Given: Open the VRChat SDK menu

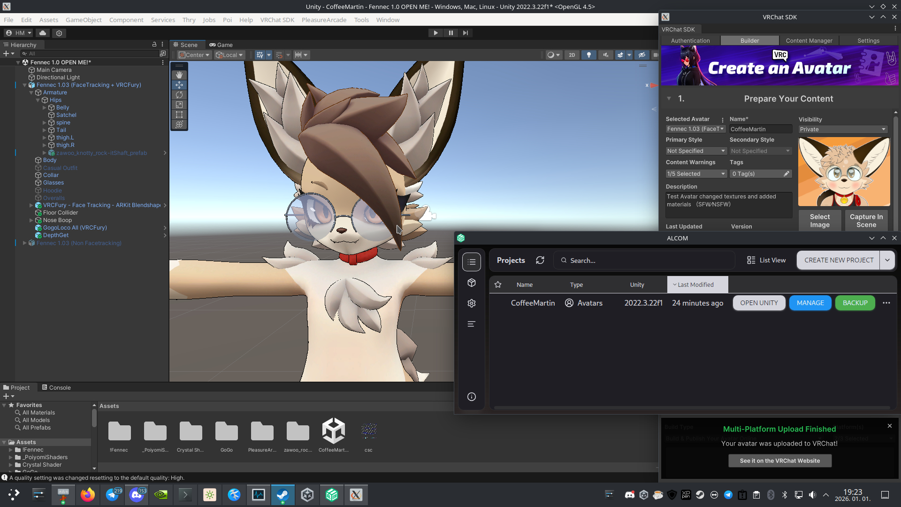Looking at the screenshot, I should pos(277,20).
